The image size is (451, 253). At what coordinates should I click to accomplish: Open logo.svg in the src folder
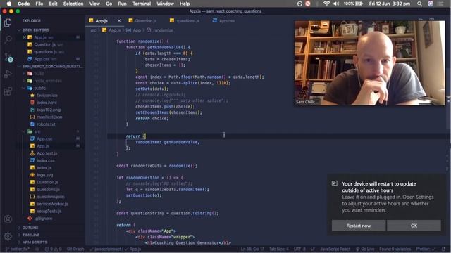coord(44,175)
